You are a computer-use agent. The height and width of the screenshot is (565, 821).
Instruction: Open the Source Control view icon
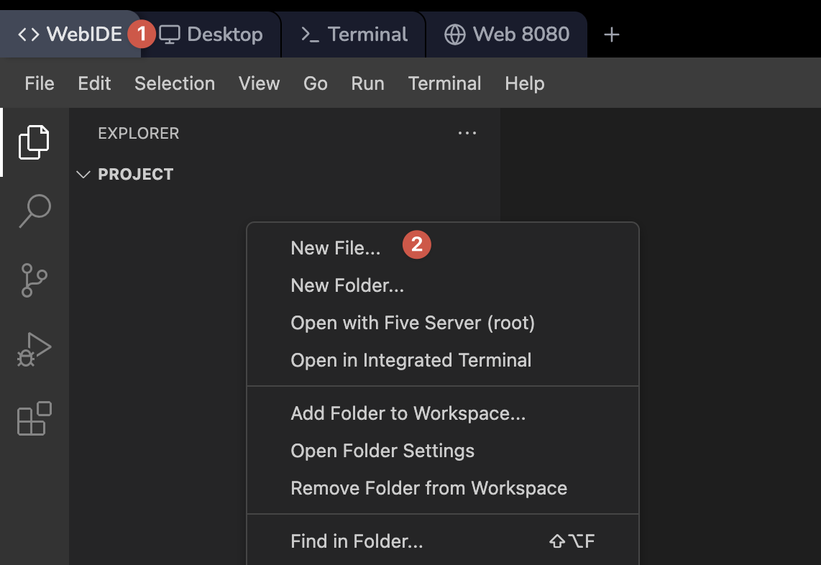pyautogui.click(x=34, y=280)
